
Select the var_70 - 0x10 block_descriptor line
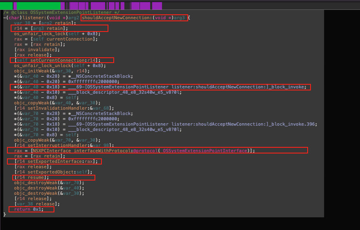[98, 129]
